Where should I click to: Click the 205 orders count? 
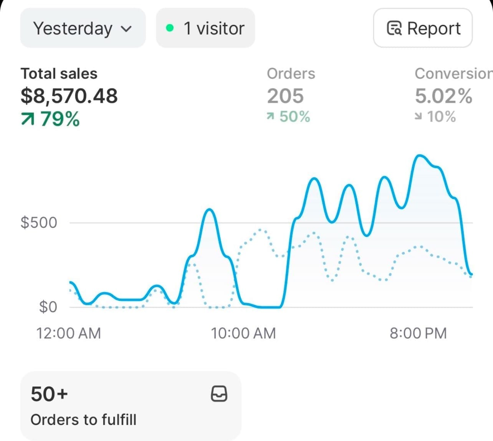point(285,96)
